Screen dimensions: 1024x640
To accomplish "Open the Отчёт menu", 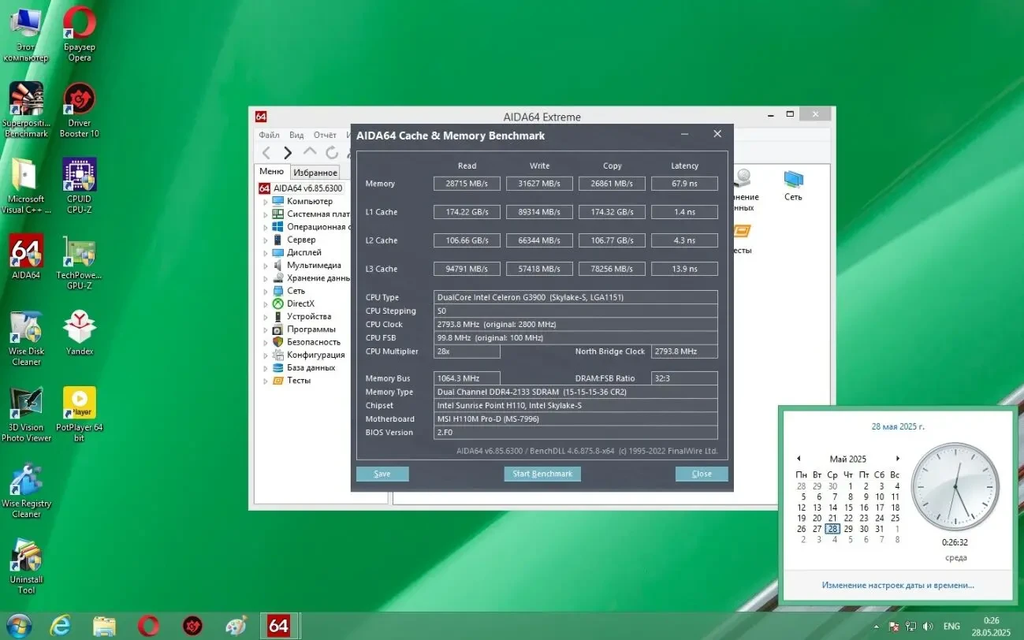I will 325,135.
